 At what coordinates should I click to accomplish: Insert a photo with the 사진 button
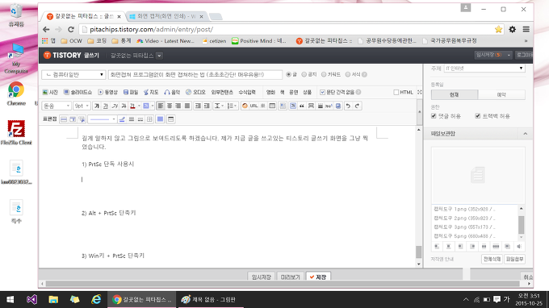[50, 92]
